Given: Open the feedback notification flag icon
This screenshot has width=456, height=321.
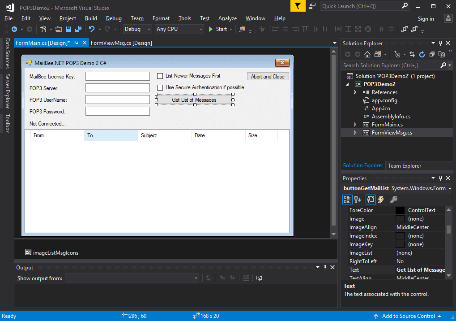Looking at the screenshot, I should (298, 6).
